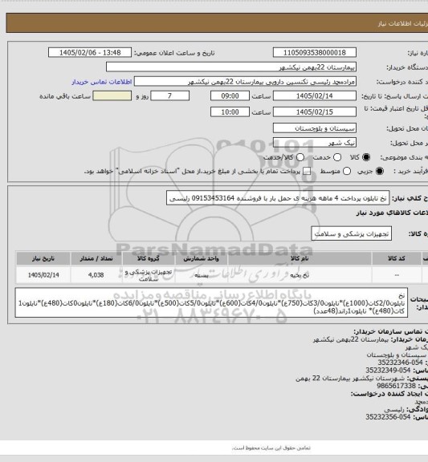Click the requester name field مرادمجد رئیسی
The image size is (428, 462).
point(245,82)
